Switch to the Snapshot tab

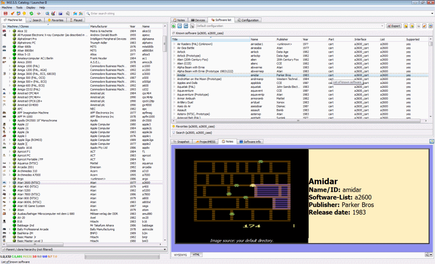181,141
